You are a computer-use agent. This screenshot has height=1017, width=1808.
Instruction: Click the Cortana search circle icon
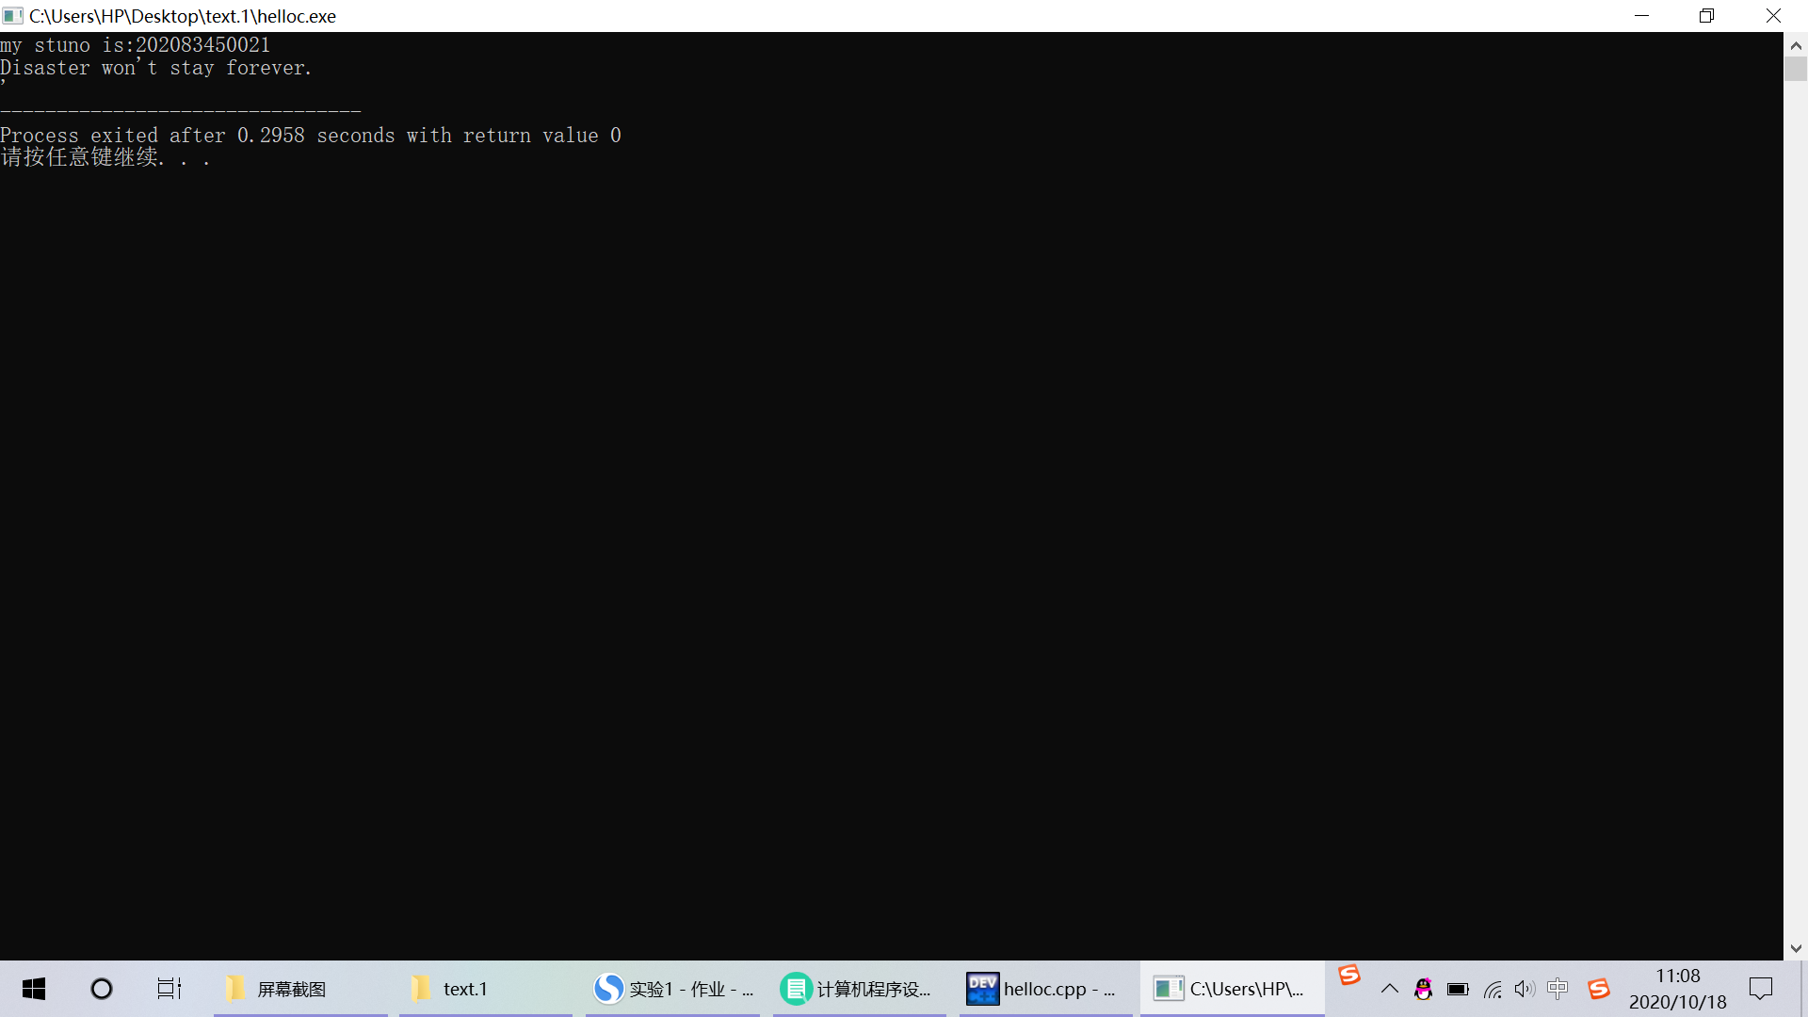(x=102, y=989)
